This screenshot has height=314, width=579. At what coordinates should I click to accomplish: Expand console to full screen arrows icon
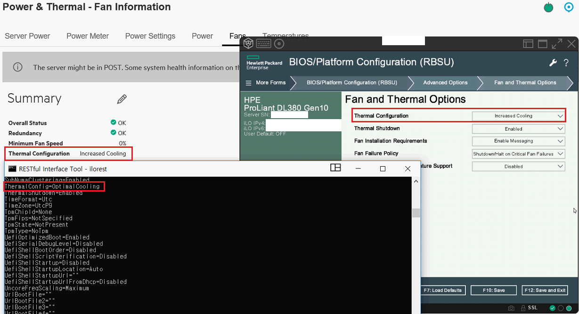(557, 44)
